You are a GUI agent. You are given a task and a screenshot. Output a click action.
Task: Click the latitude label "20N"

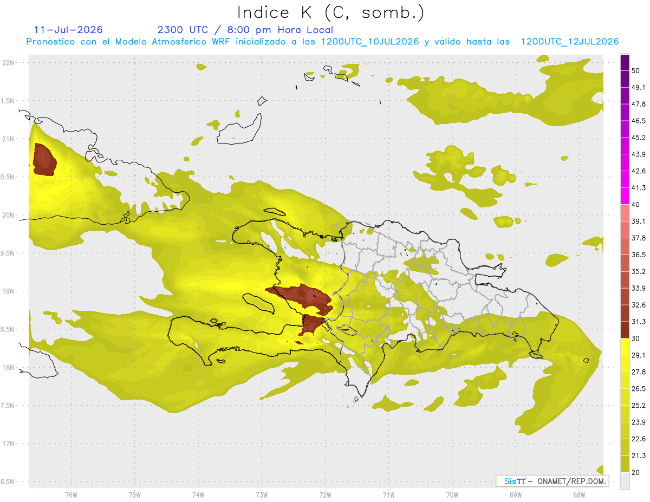[x=8, y=215]
